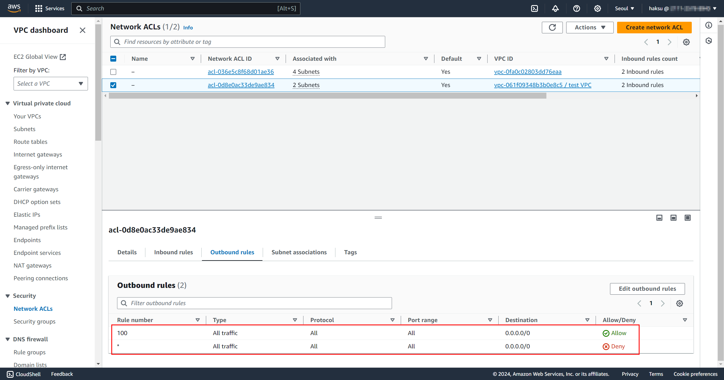
Task: Switch to the Inbound rules tab
Action: 173,252
